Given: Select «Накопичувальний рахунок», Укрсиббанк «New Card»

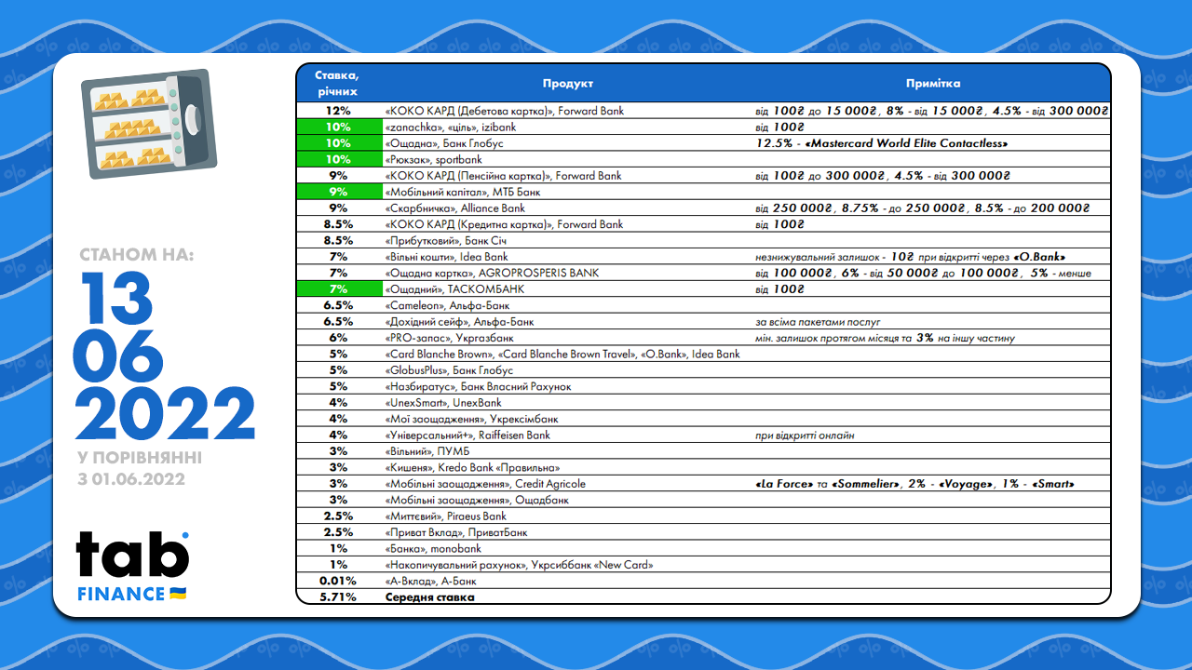Looking at the screenshot, I should click(519, 566).
